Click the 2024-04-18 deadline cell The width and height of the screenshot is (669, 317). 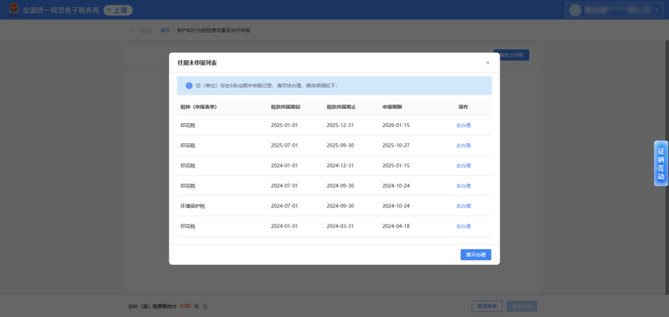coord(396,226)
